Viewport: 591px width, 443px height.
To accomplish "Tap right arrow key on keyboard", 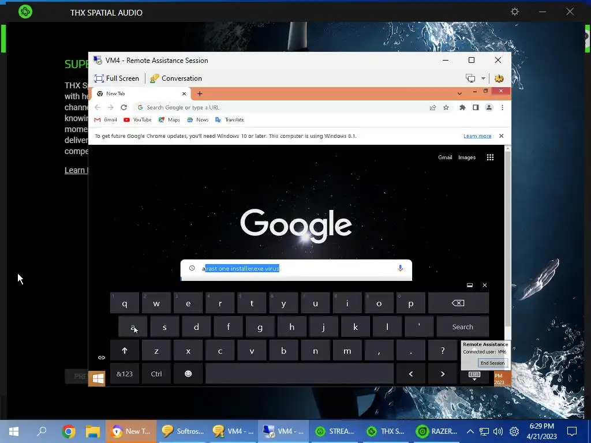I will click(x=443, y=374).
